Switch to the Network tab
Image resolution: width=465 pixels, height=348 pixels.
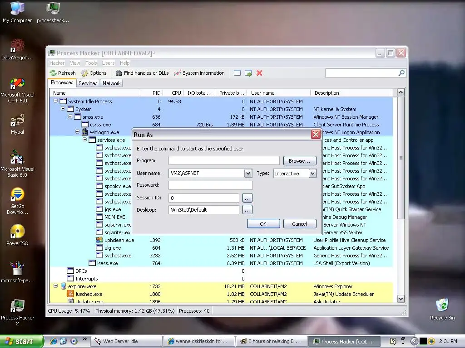[x=112, y=83]
